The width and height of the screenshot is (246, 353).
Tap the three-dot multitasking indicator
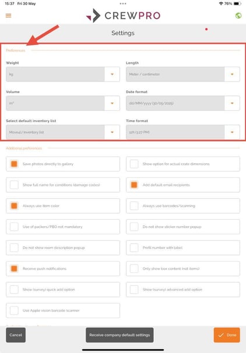pos(123,3)
